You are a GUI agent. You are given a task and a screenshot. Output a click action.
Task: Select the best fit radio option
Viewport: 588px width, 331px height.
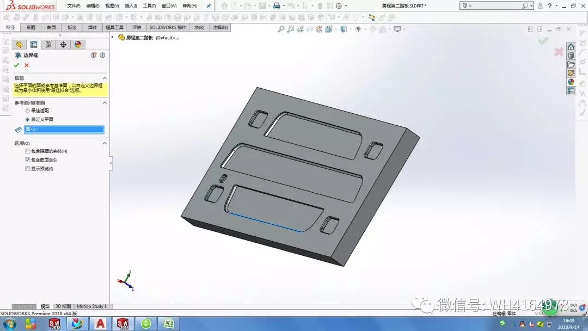click(x=27, y=111)
